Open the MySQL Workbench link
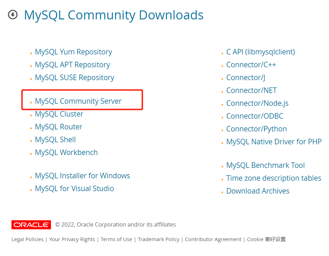Screen dimensions: 329x256 [66, 152]
